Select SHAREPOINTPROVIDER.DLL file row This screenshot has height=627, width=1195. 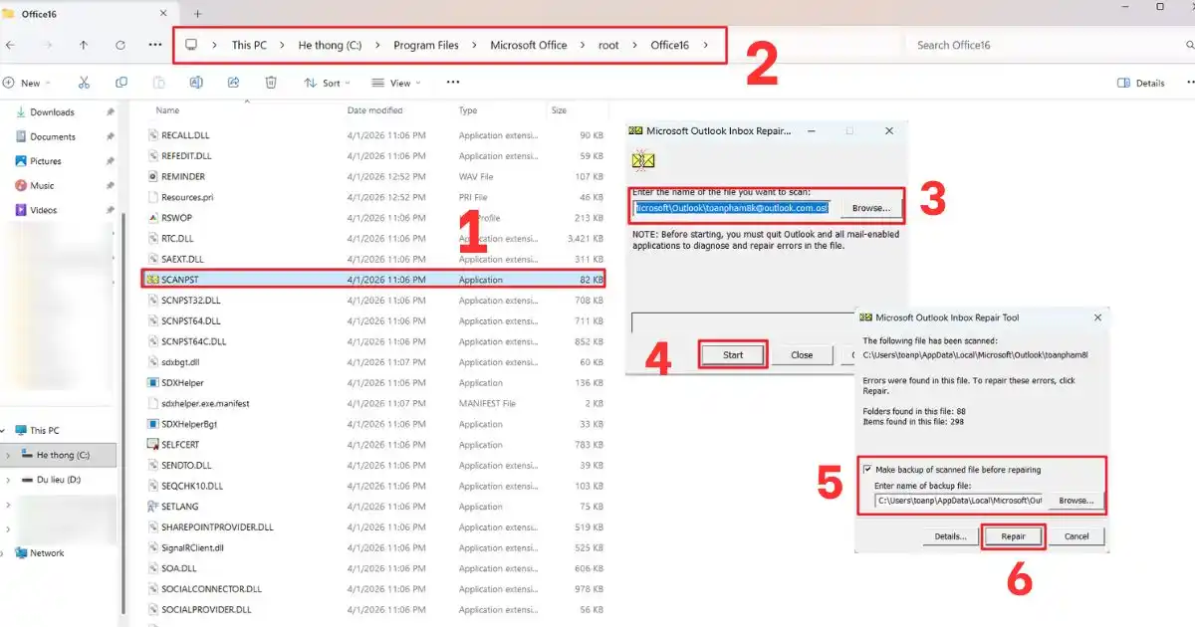coord(374,527)
